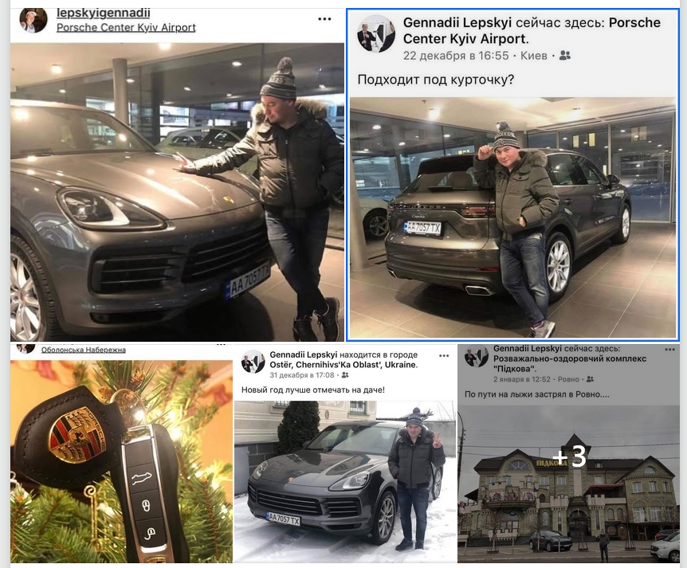Open the Оболонська Набережна location link
The image size is (687, 568).
(x=84, y=350)
